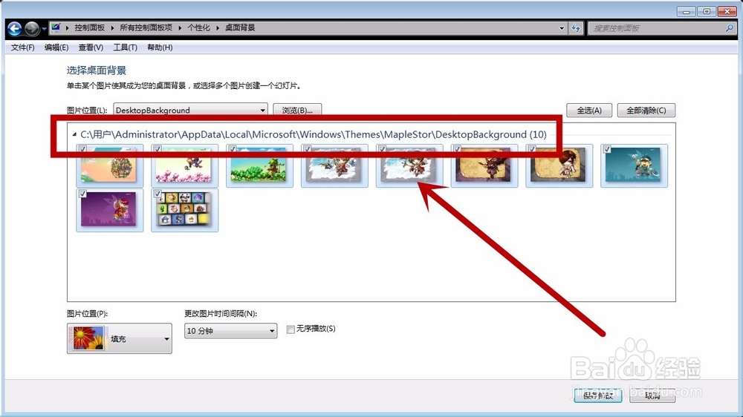This screenshot has height=417, width=743.
Task: Open the 文件(F) menu
Action: point(23,47)
